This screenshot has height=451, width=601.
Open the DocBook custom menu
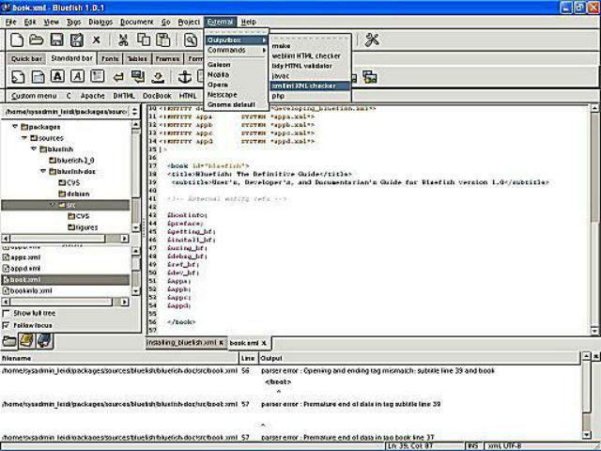(x=157, y=96)
